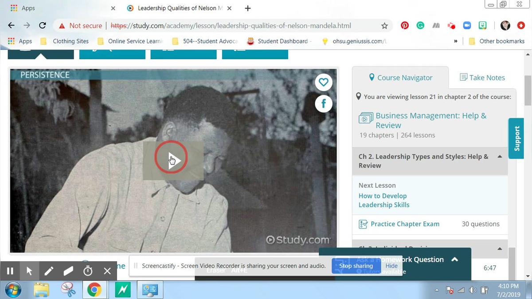Open the Grammarly extension
The image size is (532, 299).
point(420,26)
